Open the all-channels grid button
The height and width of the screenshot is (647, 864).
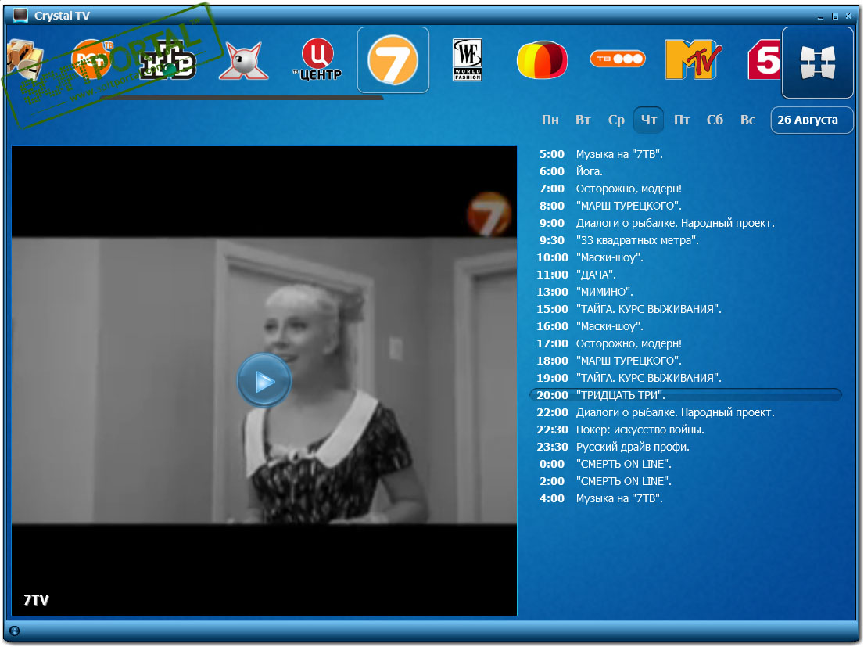tap(818, 63)
